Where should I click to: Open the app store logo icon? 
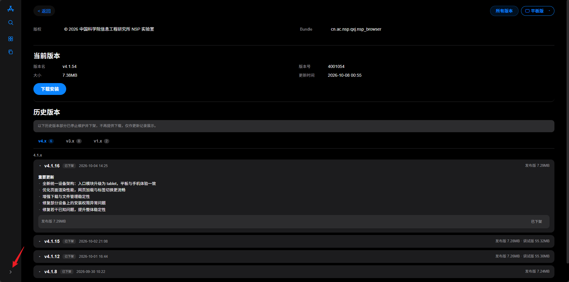11,9
